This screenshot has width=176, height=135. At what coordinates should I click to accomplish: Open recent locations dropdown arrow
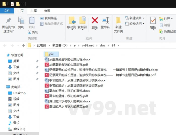(x=18, y=45)
